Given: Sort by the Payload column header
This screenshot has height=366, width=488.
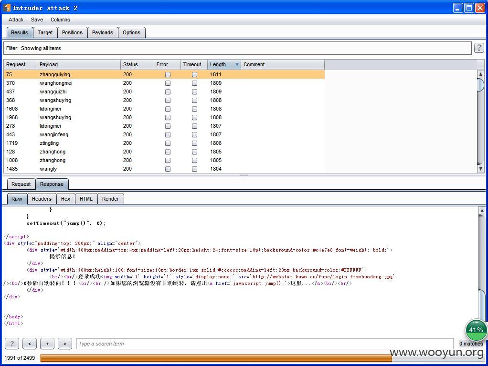Looking at the screenshot, I should pyautogui.click(x=79, y=64).
